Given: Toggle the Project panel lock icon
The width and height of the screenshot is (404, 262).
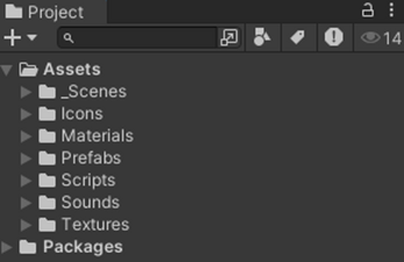Looking at the screenshot, I should [x=368, y=10].
